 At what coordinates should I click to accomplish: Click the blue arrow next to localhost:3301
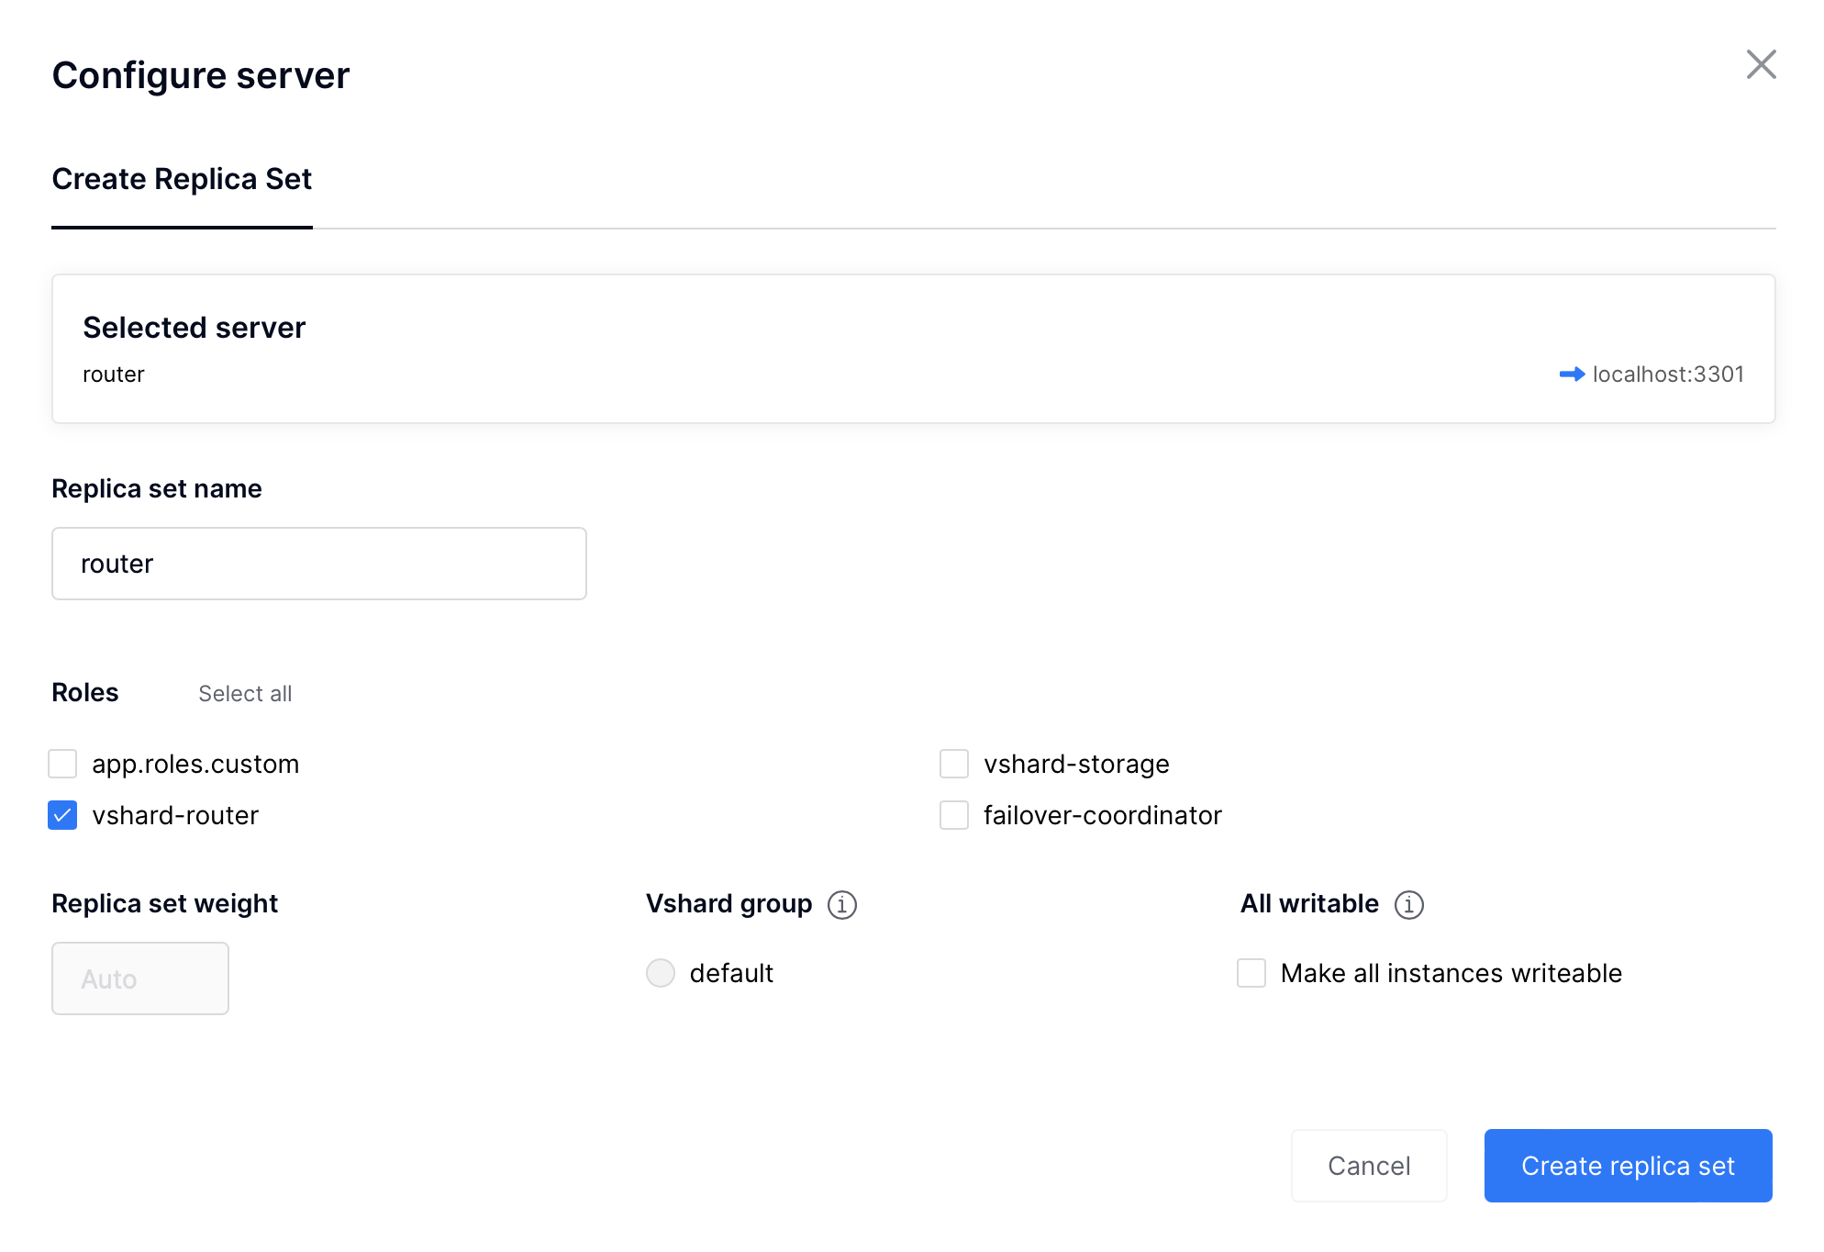(x=1572, y=374)
